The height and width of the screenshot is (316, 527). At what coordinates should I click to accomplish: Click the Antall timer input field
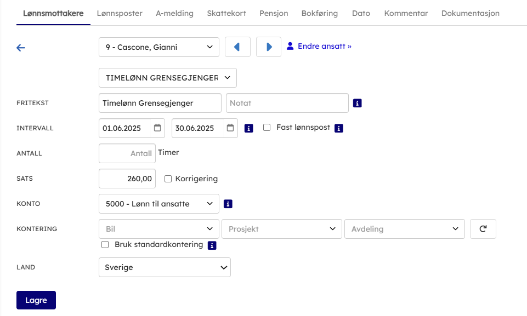[127, 153]
